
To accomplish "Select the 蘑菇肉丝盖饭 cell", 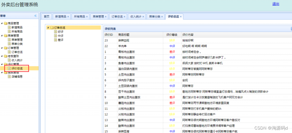I will 140,103.
